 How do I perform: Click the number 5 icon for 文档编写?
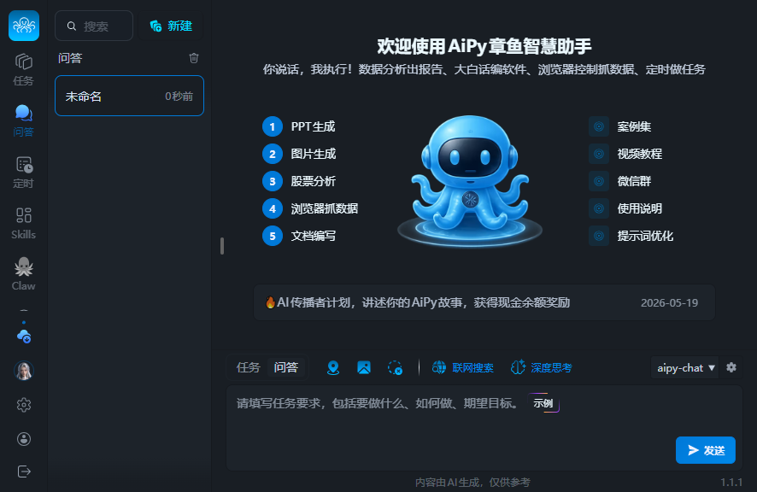coord(273,236)
